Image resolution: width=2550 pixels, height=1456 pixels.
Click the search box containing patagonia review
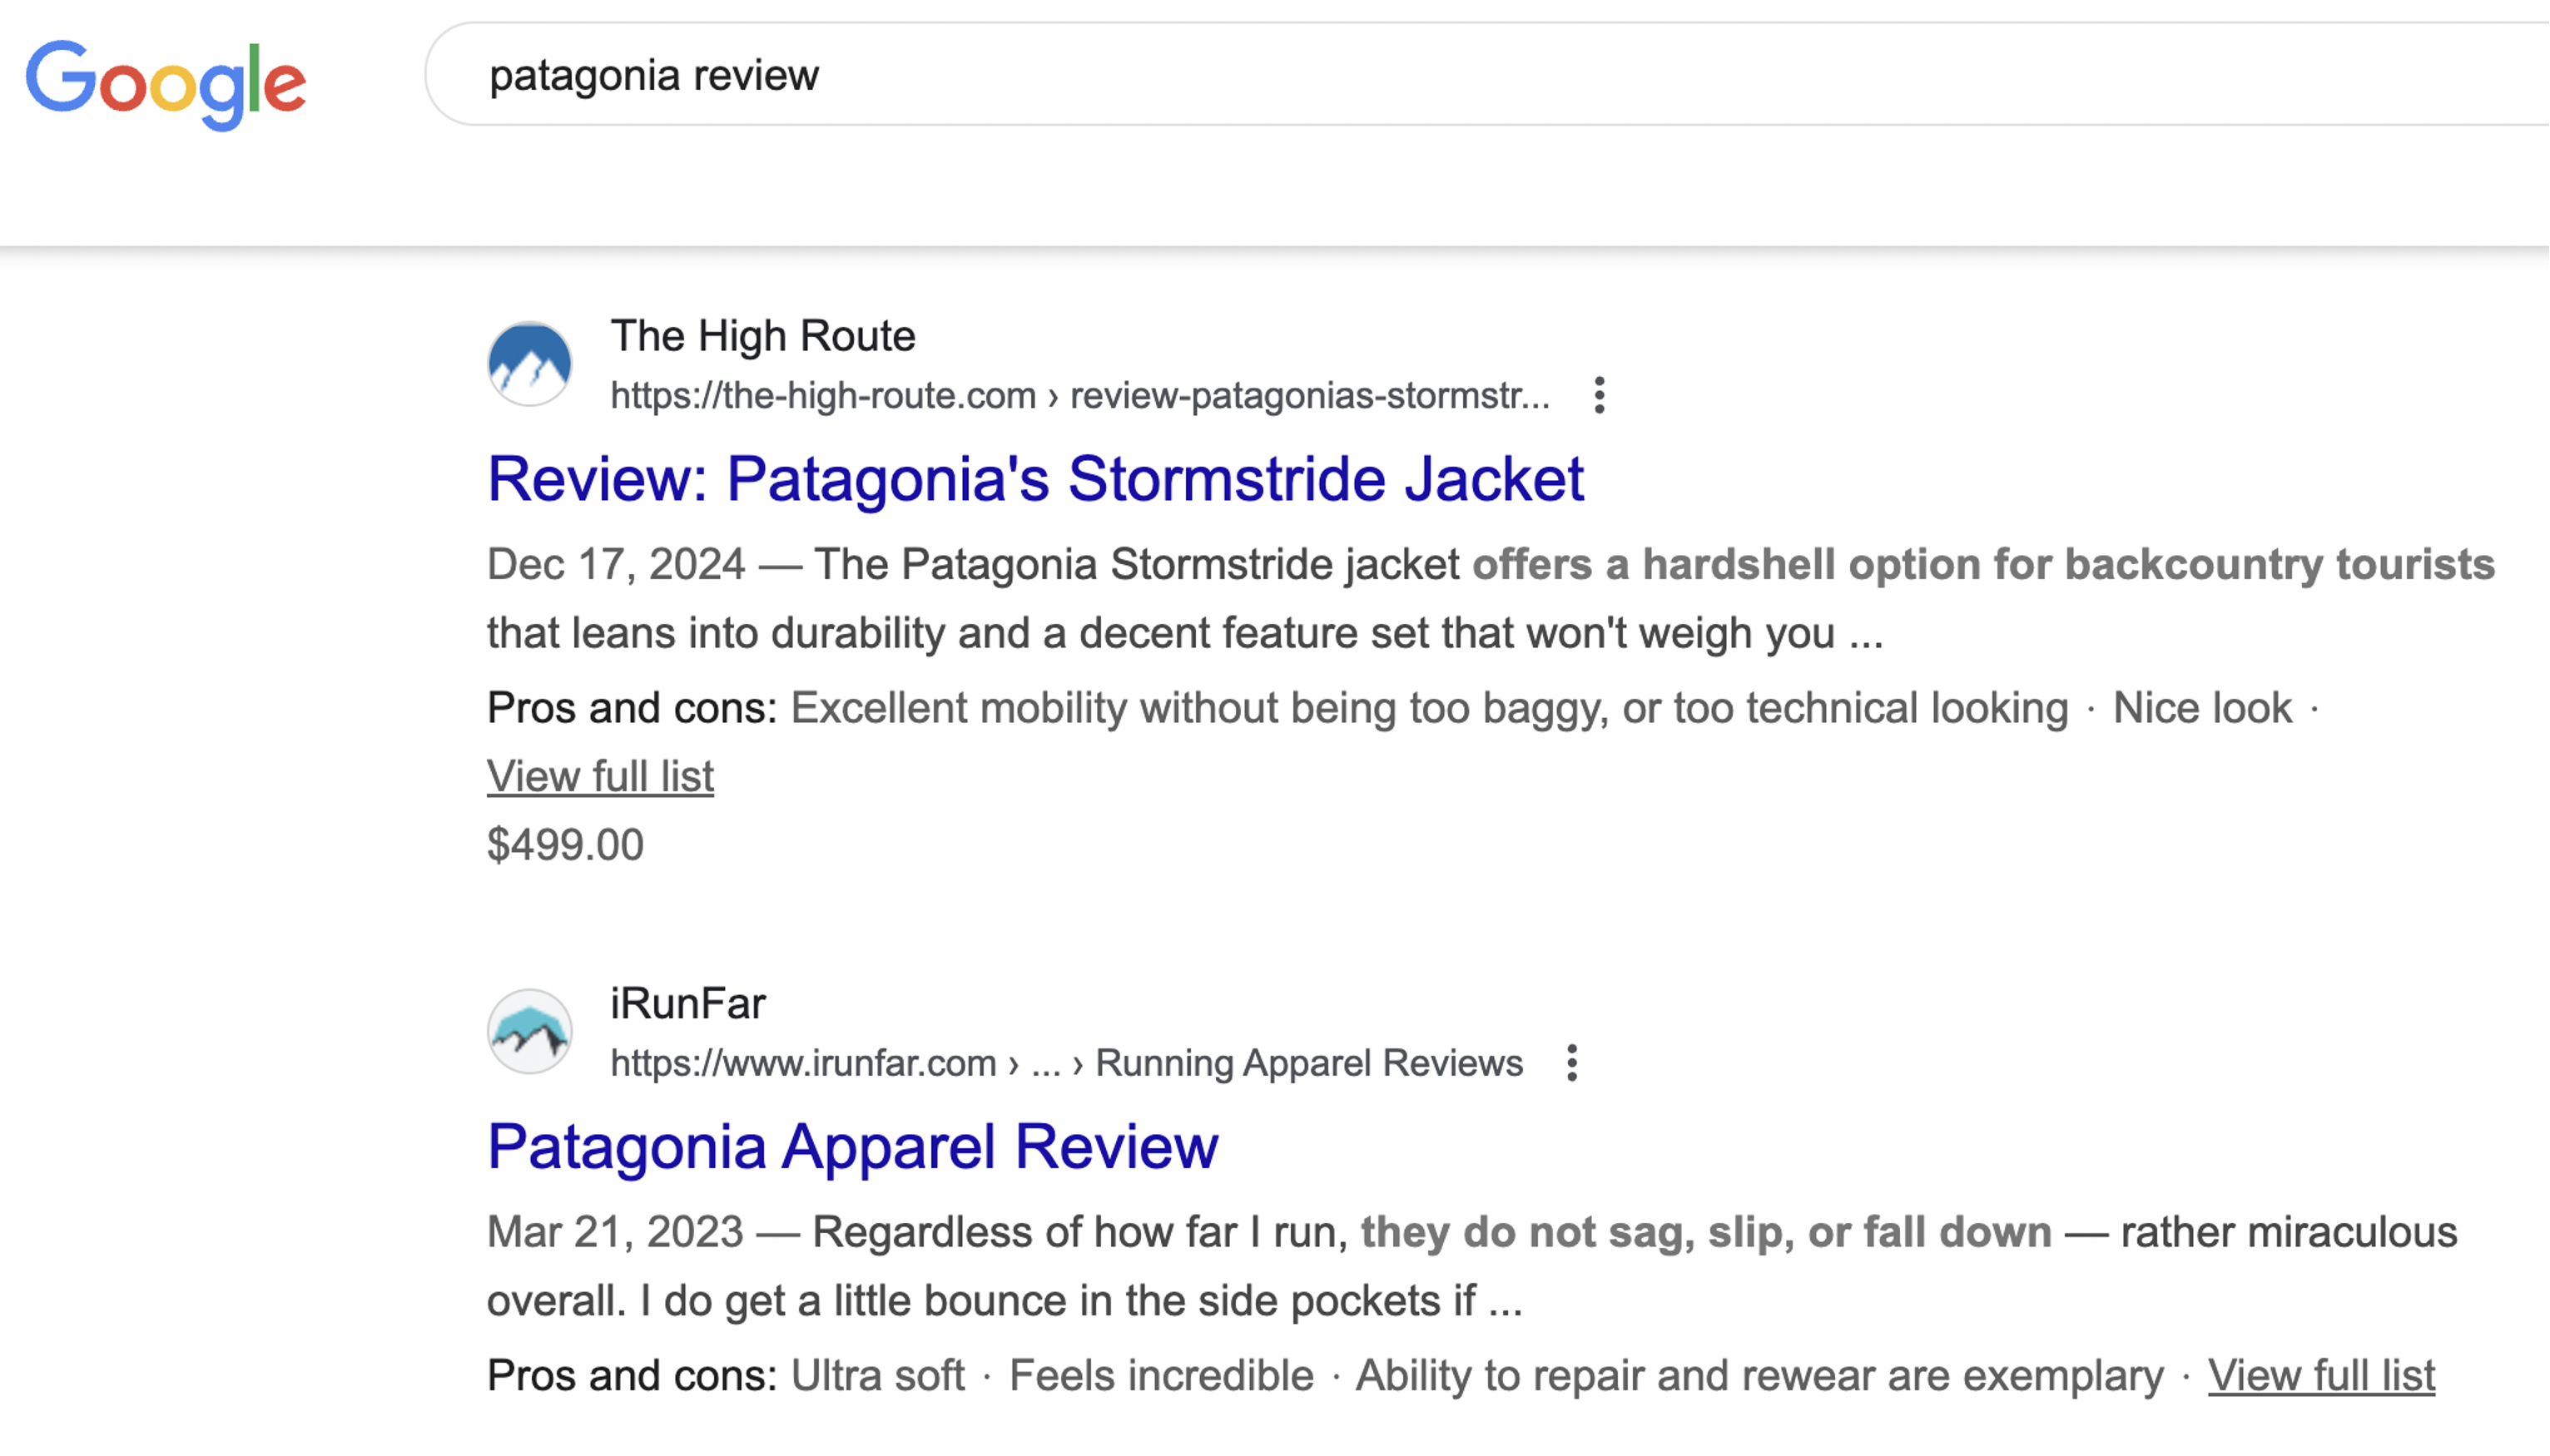coord(1487,75)
